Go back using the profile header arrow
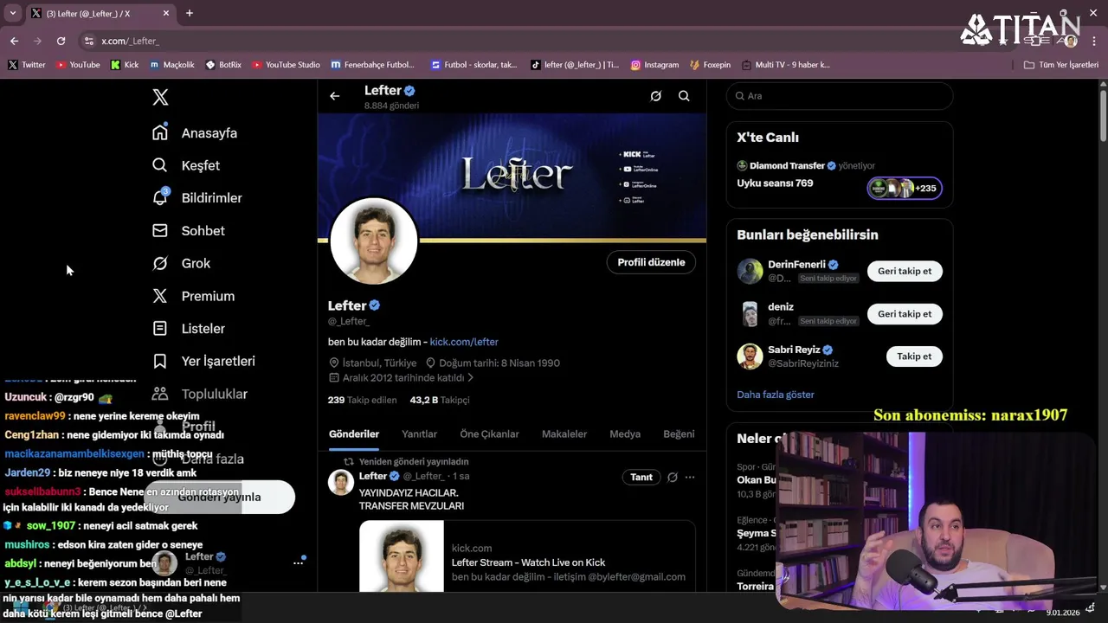 click(x=335, y=96)
